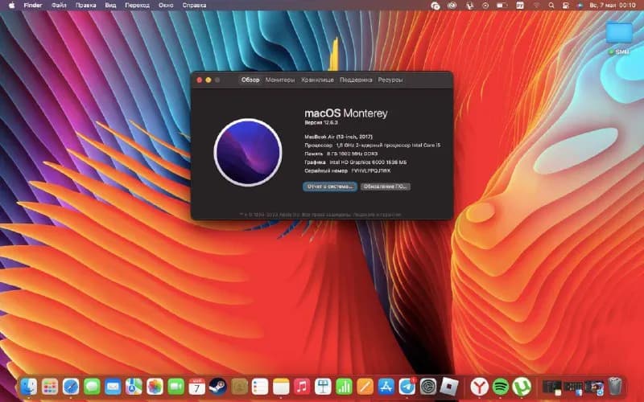
Task: Open Finder from the Dock
Action: coord(29,387)
